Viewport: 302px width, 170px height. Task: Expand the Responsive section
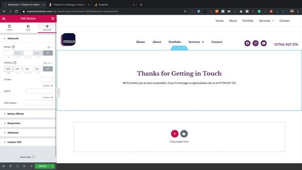pos(28,123)
